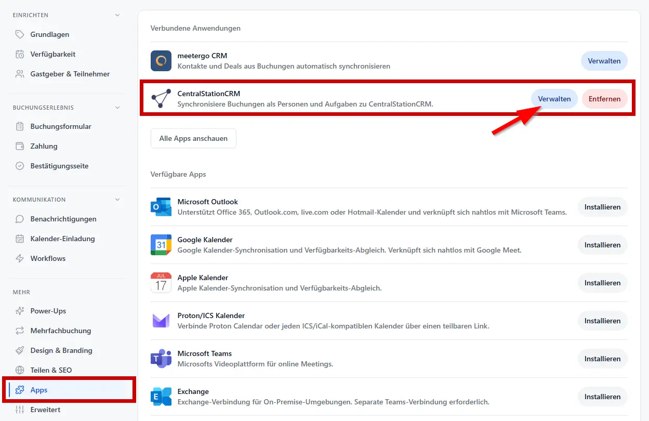Click the 'Bestätigungsseite' sidebar label
649x421 pixels.
click(60, 166)
